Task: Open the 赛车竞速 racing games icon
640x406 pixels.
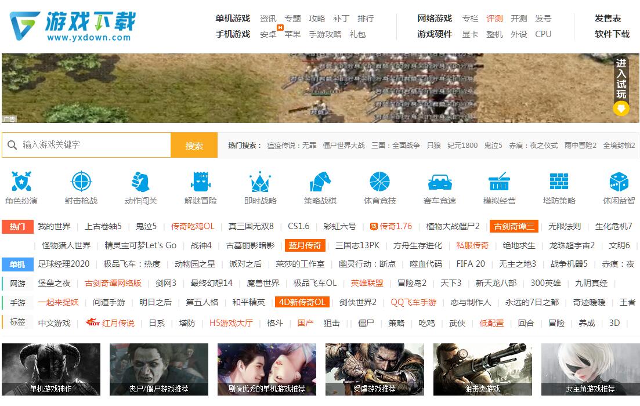Action: [x=439, y=182]
